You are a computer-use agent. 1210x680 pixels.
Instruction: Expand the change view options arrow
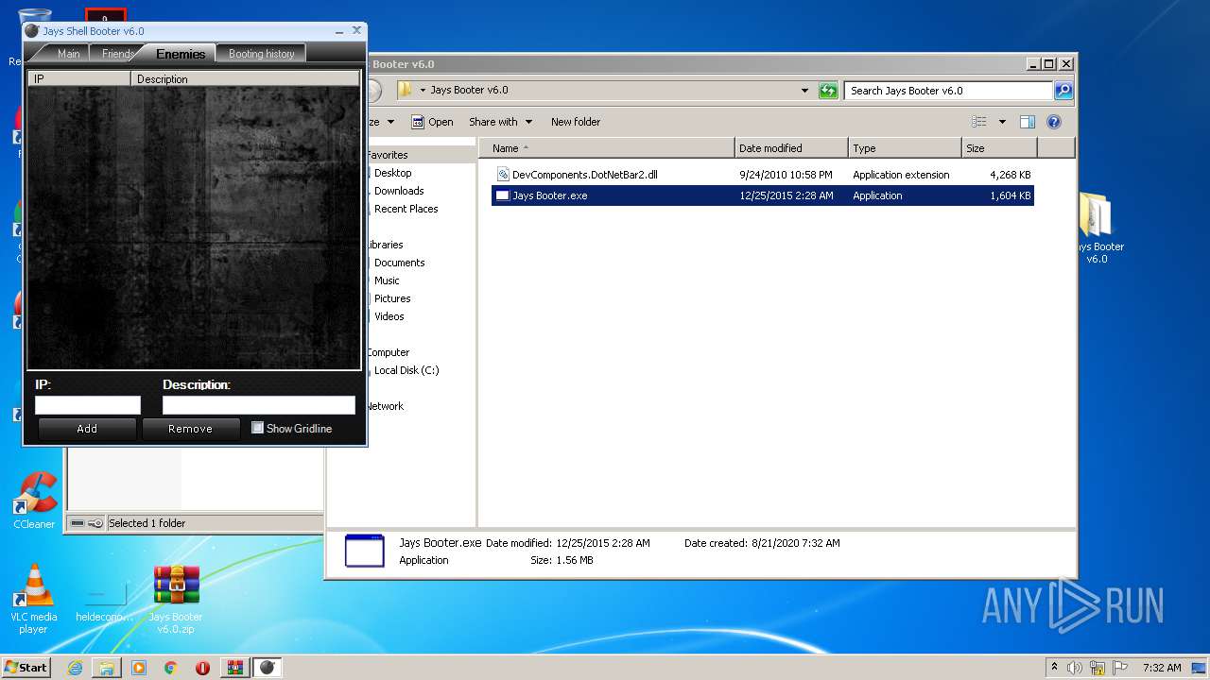click(1002, 122)
